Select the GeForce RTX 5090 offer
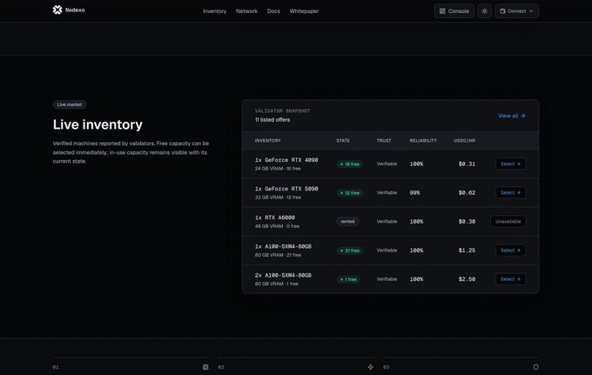Screen dimensions: 592x375 (x=510, y=193)
